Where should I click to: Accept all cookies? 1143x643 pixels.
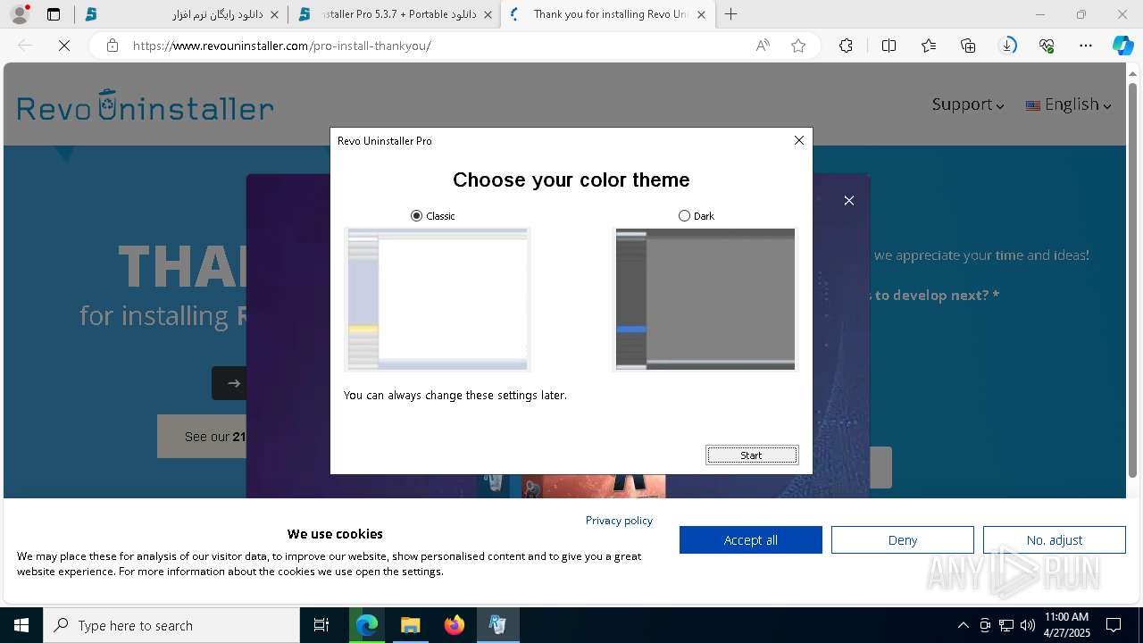751,539
